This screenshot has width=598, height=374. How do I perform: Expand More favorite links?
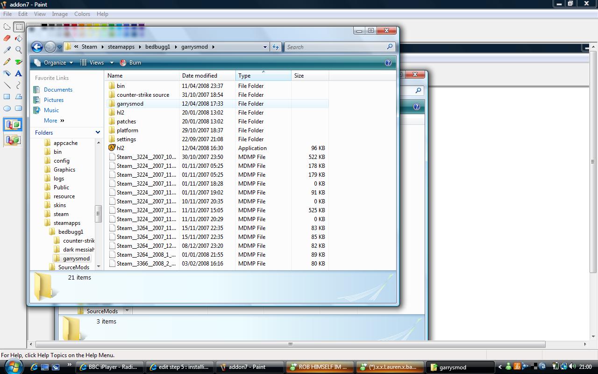pyautogui.click(x=55, y=120)
